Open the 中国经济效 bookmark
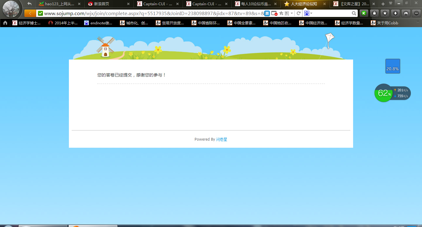Image resolution: width=422 pixels, height=227 pixels. click(313, 23)
